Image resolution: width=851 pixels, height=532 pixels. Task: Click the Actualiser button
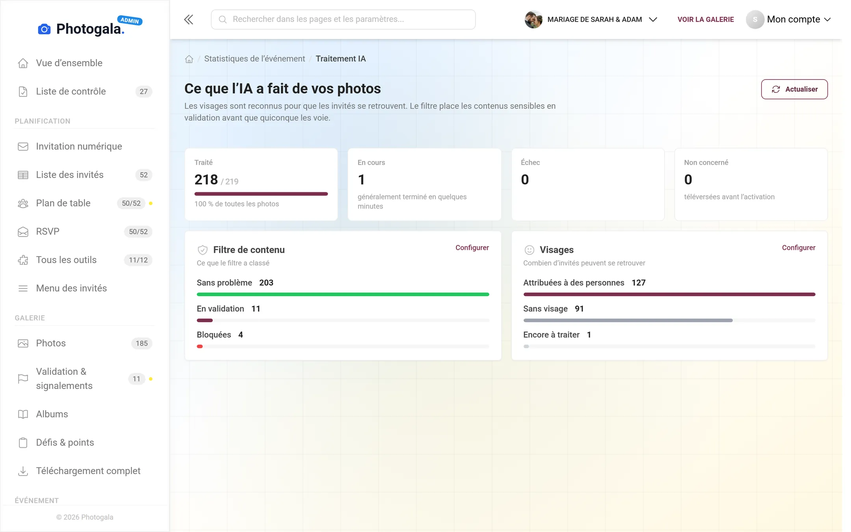[x=794, y=89]
